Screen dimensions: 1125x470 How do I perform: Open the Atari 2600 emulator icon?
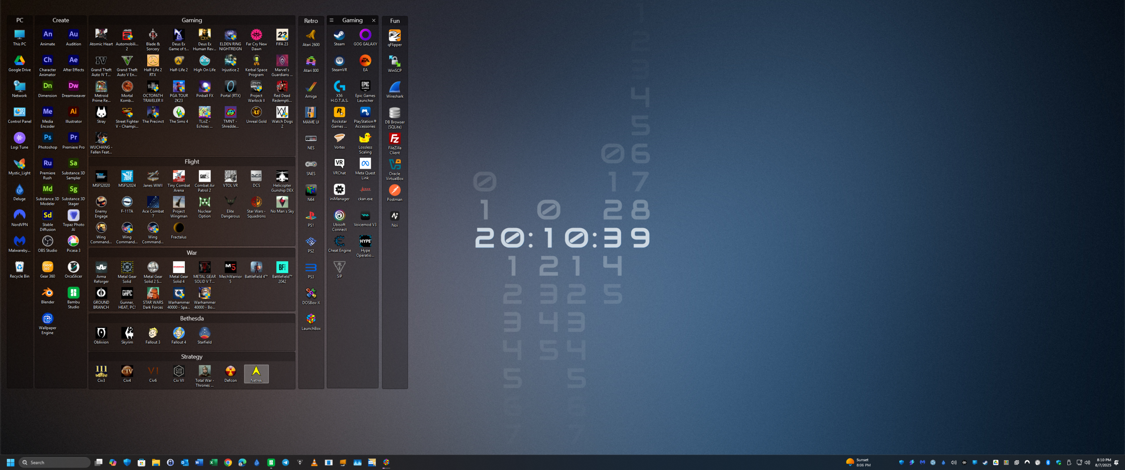311,38
